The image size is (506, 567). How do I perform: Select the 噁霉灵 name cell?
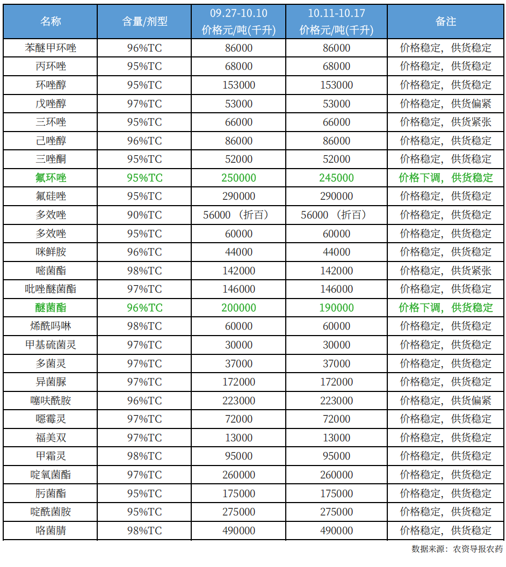coord(50,419)
